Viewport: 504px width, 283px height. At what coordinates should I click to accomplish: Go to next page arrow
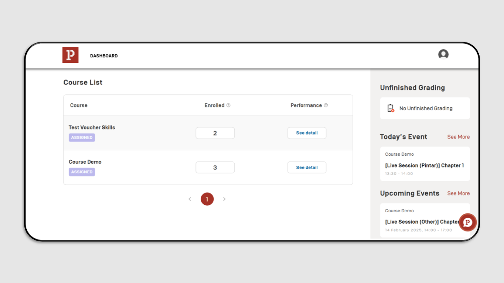click(x=224, y=199)
